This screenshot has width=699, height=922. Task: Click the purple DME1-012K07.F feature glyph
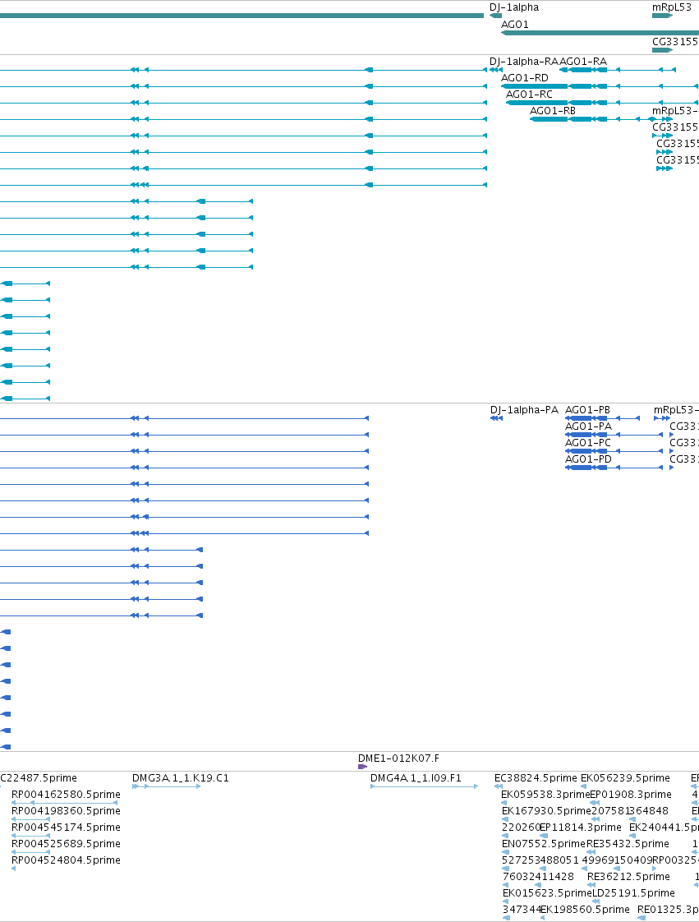click(x=362, y=767)
